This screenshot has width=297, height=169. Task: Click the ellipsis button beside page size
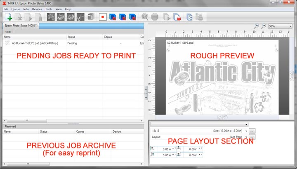coord(252,131)
